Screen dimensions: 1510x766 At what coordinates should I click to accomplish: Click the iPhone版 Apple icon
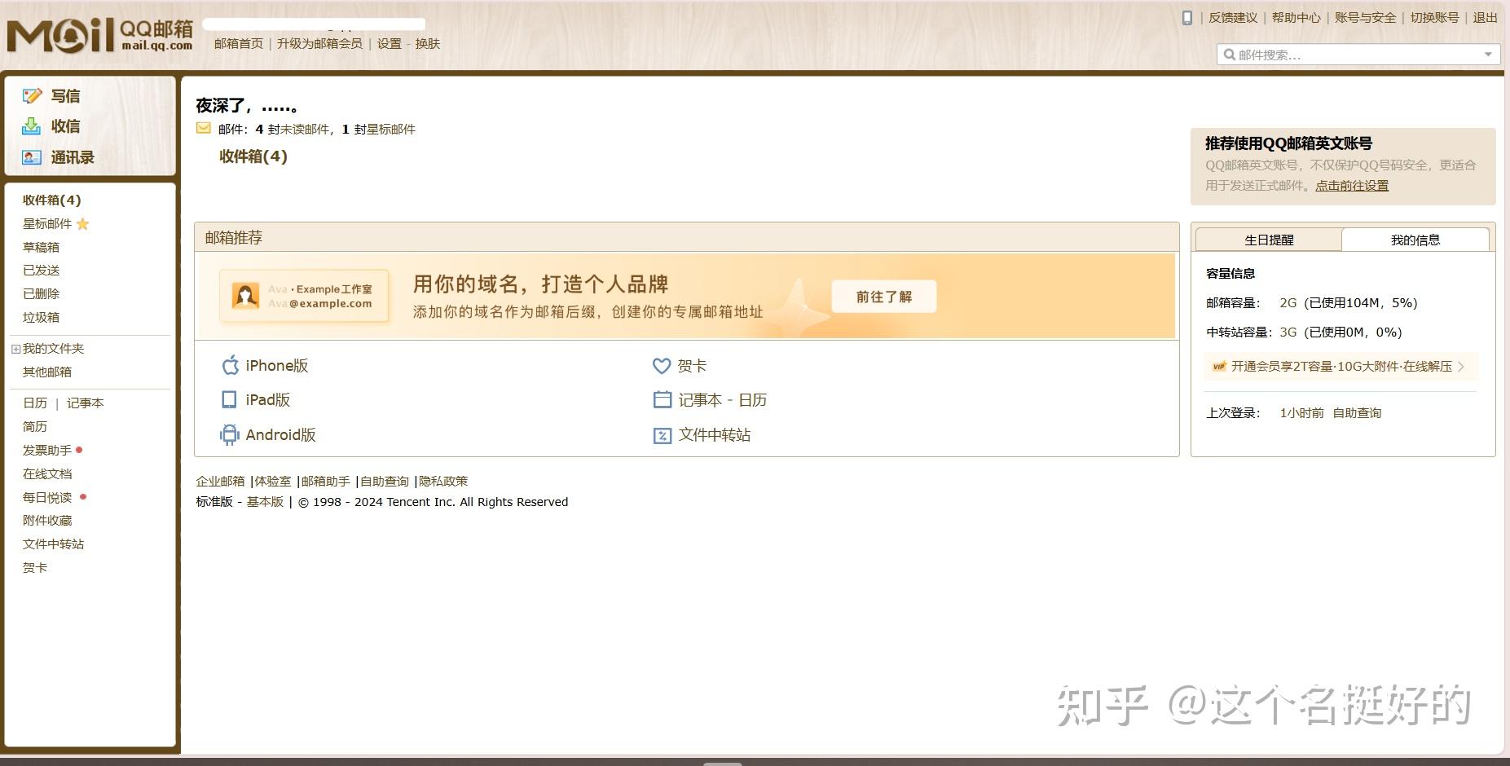(231, 365)
